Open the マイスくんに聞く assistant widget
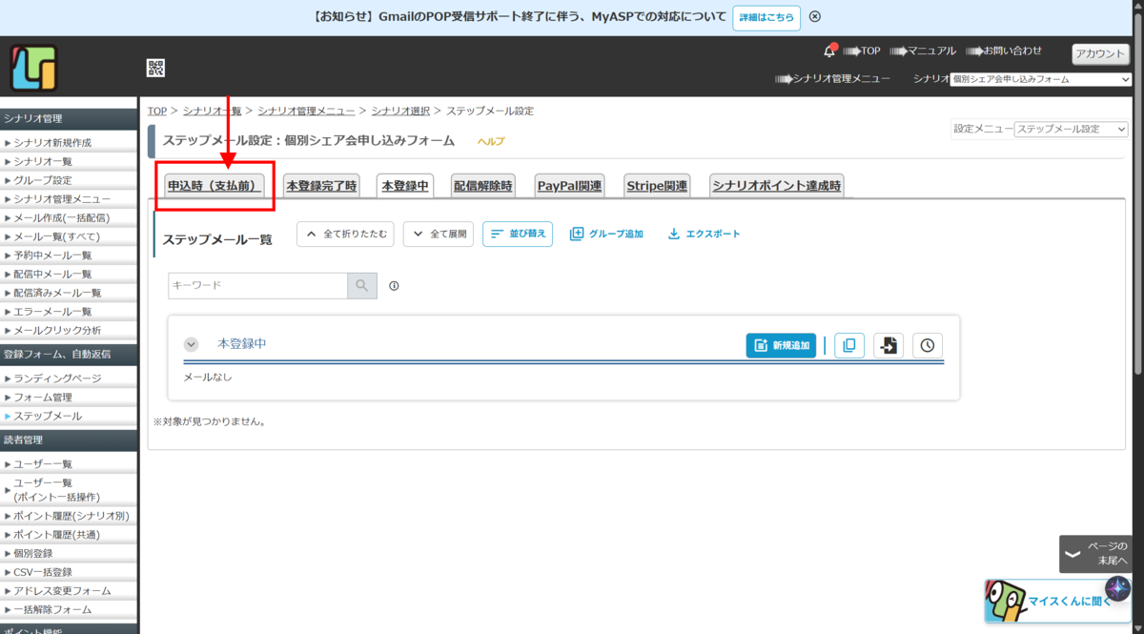1144x634 pixels. click(x=1057, y=601)
